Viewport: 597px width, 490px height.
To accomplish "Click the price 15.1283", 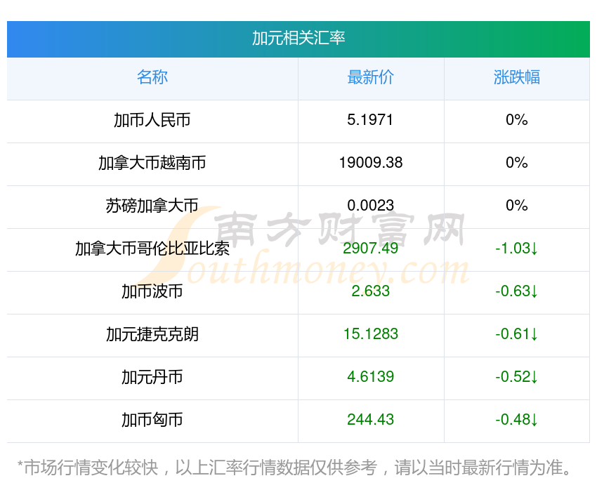I will [371, 334].
